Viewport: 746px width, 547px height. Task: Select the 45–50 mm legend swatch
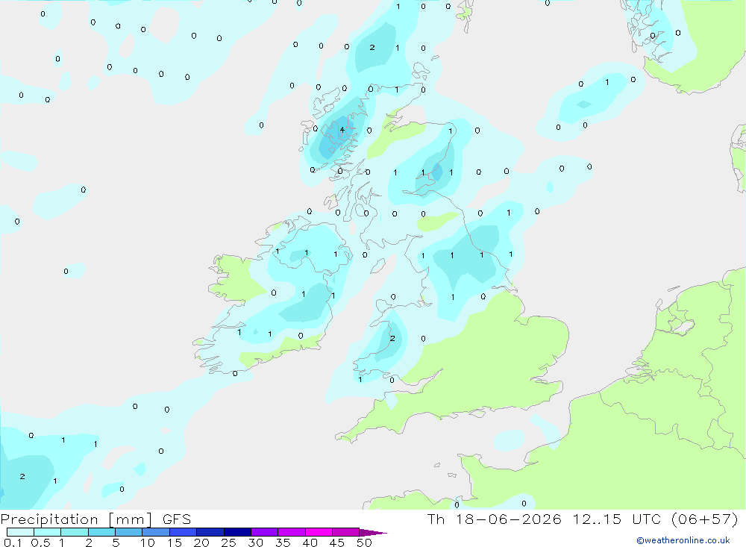pos(345,532)
